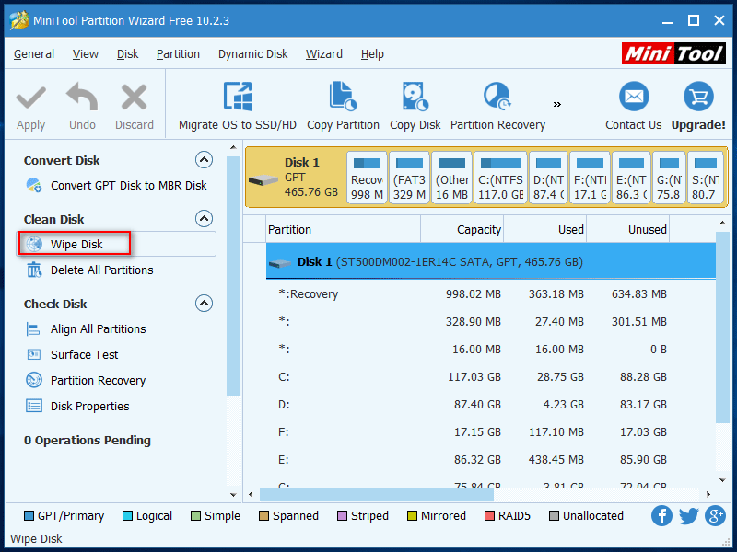
Task: Click the Undo arrow icon
Action: [x=82, y=97]
